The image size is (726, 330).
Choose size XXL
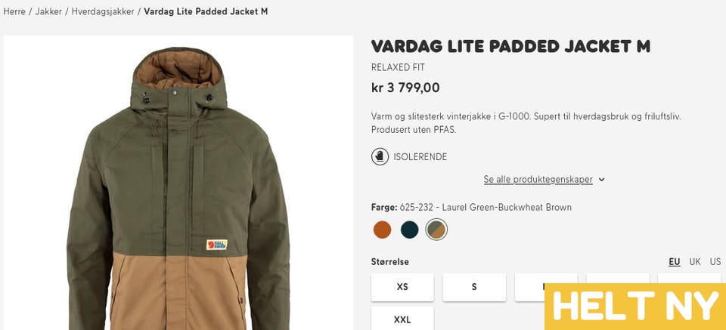click(x=402, y=319)
